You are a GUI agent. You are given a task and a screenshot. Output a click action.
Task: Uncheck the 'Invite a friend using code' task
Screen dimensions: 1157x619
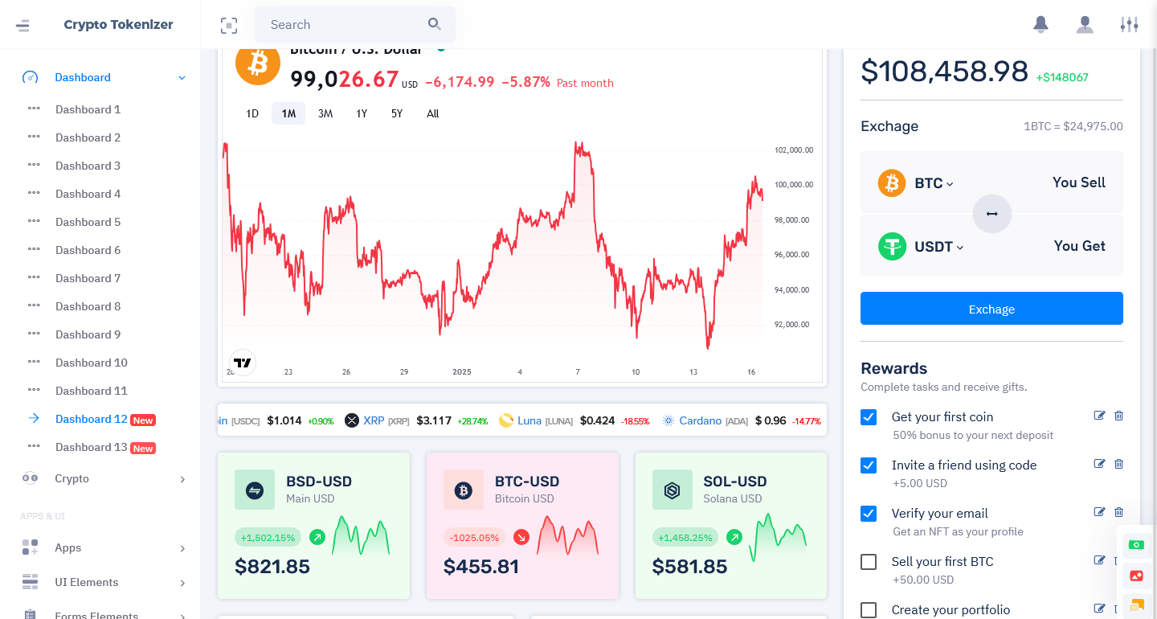869,464
